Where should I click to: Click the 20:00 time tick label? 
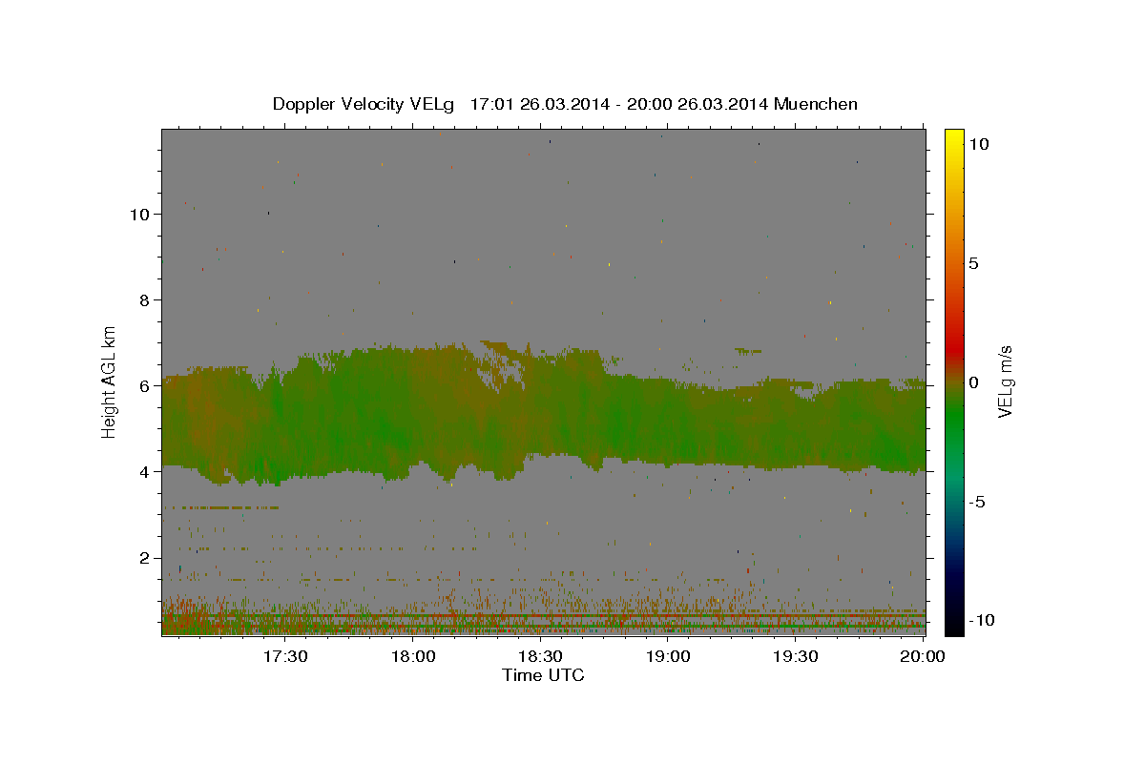[x=923, y=656]
